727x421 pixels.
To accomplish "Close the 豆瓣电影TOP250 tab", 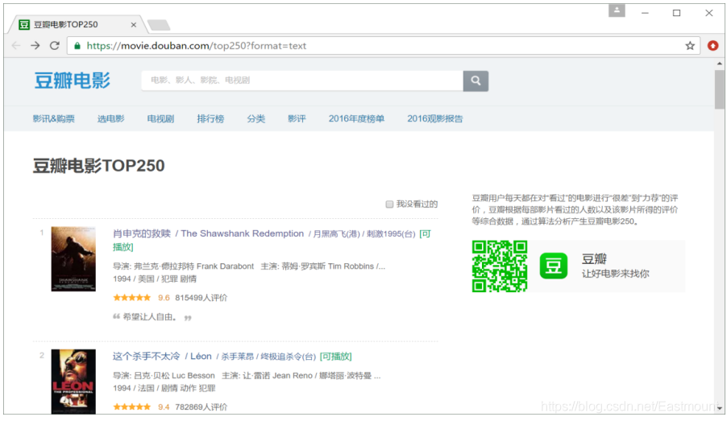I will click(134, 24).
